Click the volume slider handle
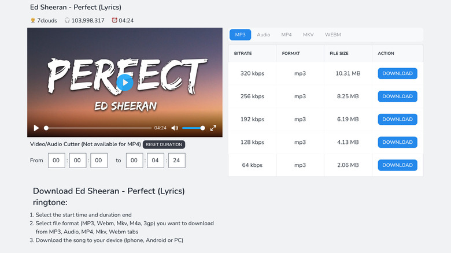 202,128
